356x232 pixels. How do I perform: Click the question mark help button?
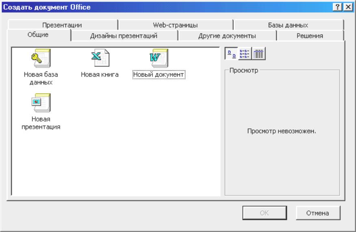(x=337, y=7)
